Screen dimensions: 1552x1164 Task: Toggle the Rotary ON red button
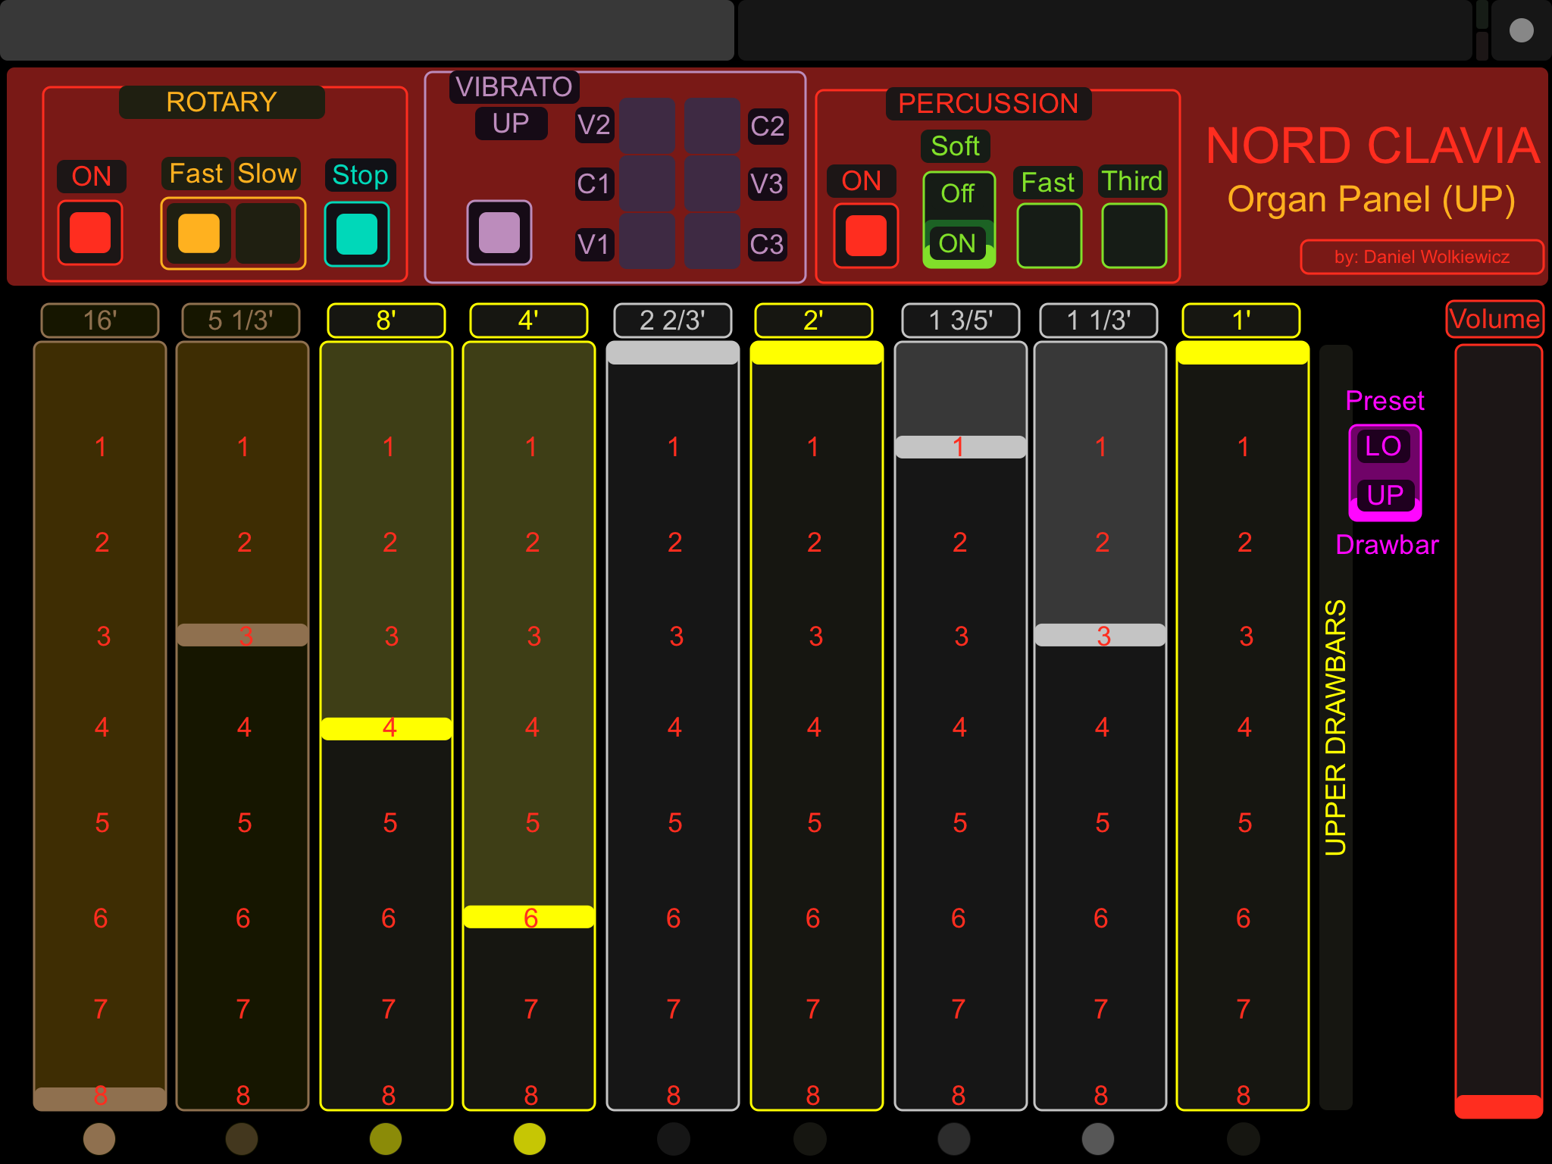tap(90, 233)
